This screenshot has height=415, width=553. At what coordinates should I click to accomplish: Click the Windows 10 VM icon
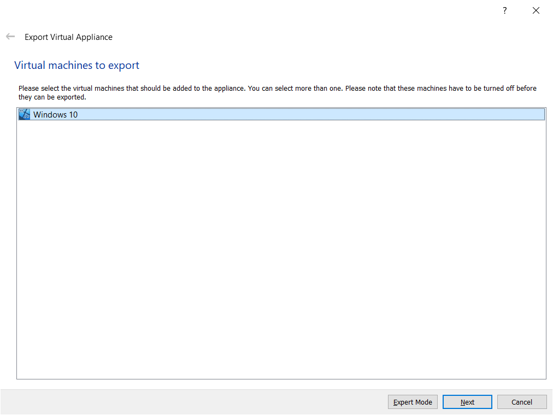coord(25,114)
